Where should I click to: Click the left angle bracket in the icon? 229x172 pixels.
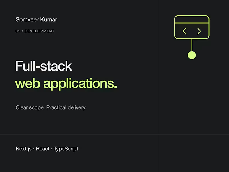[185, 31]
